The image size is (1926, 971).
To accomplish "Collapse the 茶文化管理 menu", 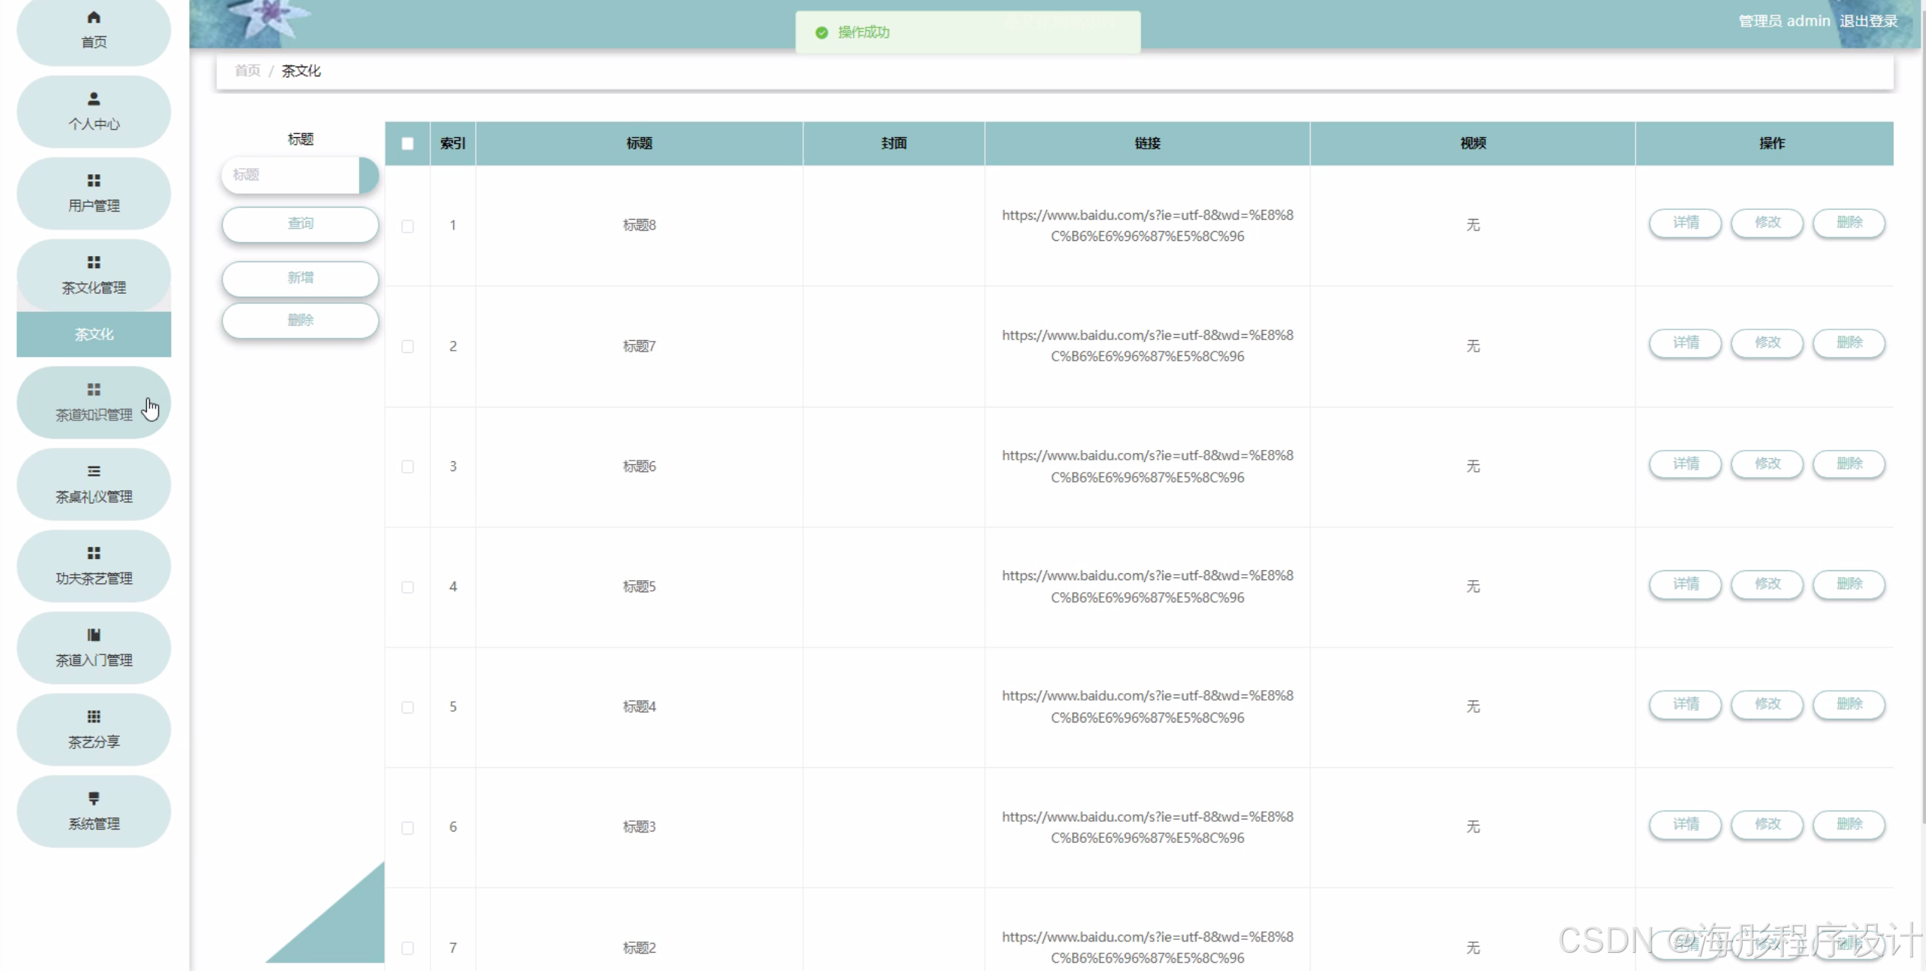I will 93,275.
